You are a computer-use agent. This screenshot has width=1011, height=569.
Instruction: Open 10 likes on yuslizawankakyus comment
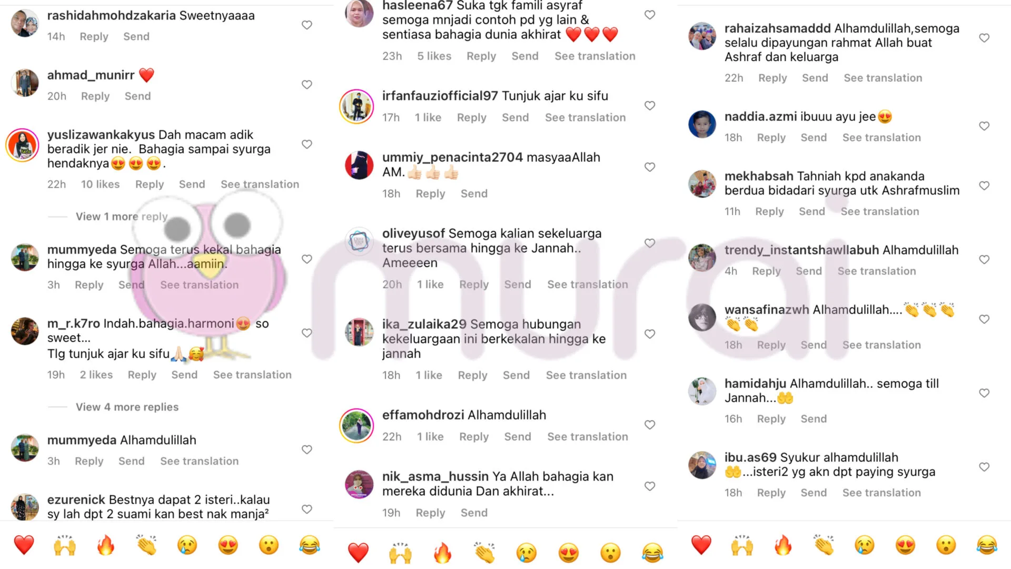click(100, 184)
